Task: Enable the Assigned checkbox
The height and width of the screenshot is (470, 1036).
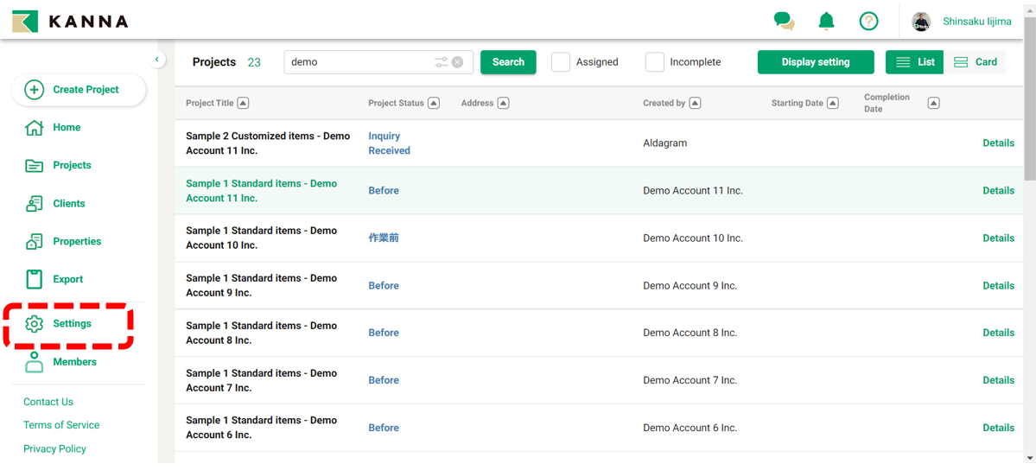Action: (561, 62)
